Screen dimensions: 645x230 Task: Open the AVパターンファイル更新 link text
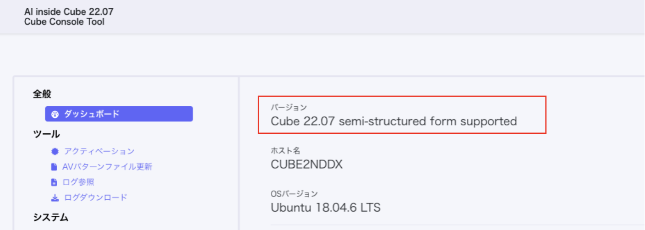pos(107,167)
